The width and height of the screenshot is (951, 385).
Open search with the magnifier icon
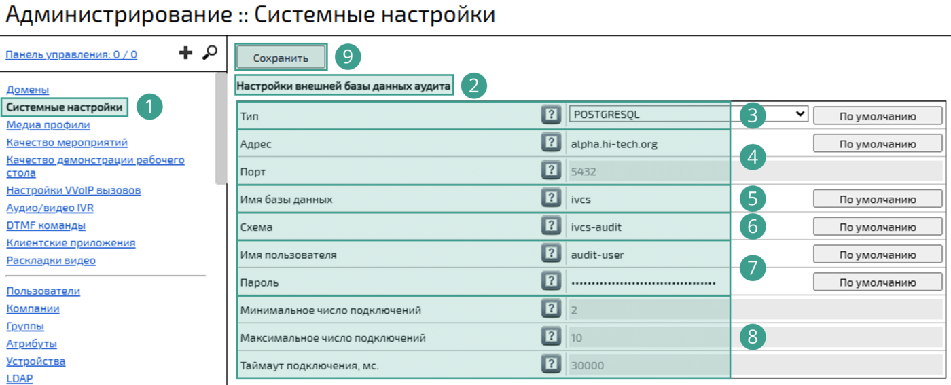[210, 53]
